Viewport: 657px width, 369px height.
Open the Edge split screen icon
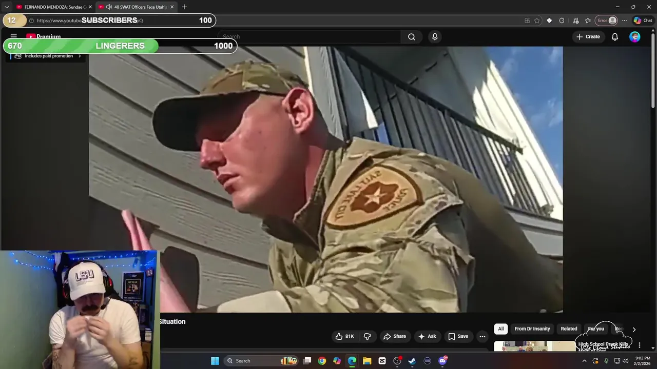[527, 20]
